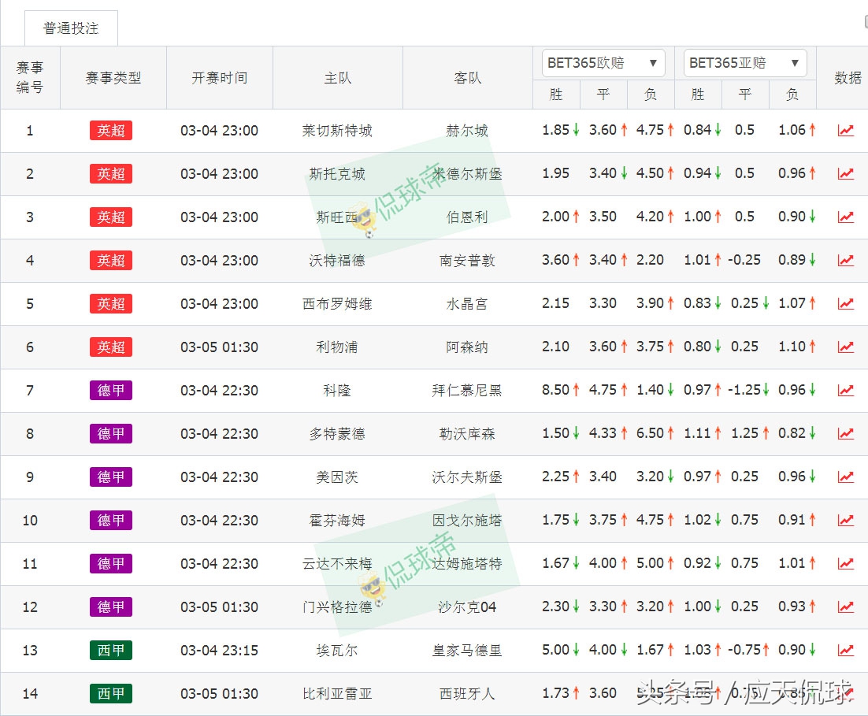Screen dimensions: 868x716
Task: Click draw odds 4.33 for 多特蒙德 match
Action: pyautogui.click(x=603, y=432)
